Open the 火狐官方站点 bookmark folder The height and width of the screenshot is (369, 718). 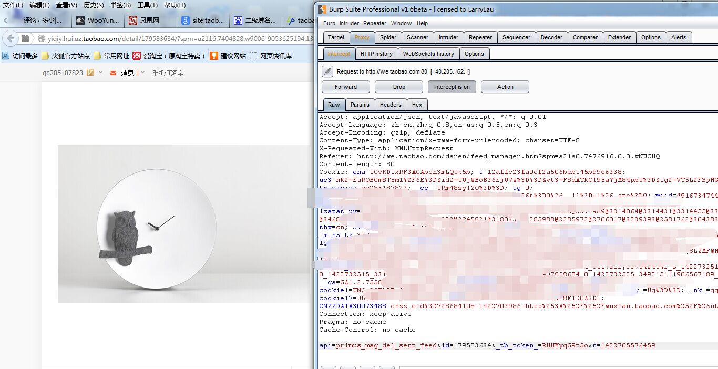[66, 56]
